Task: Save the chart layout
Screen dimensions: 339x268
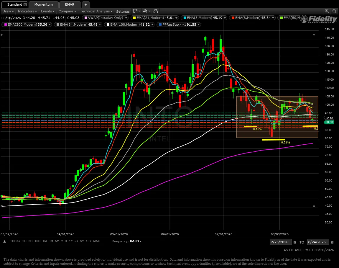Action: tap(135, 11)
